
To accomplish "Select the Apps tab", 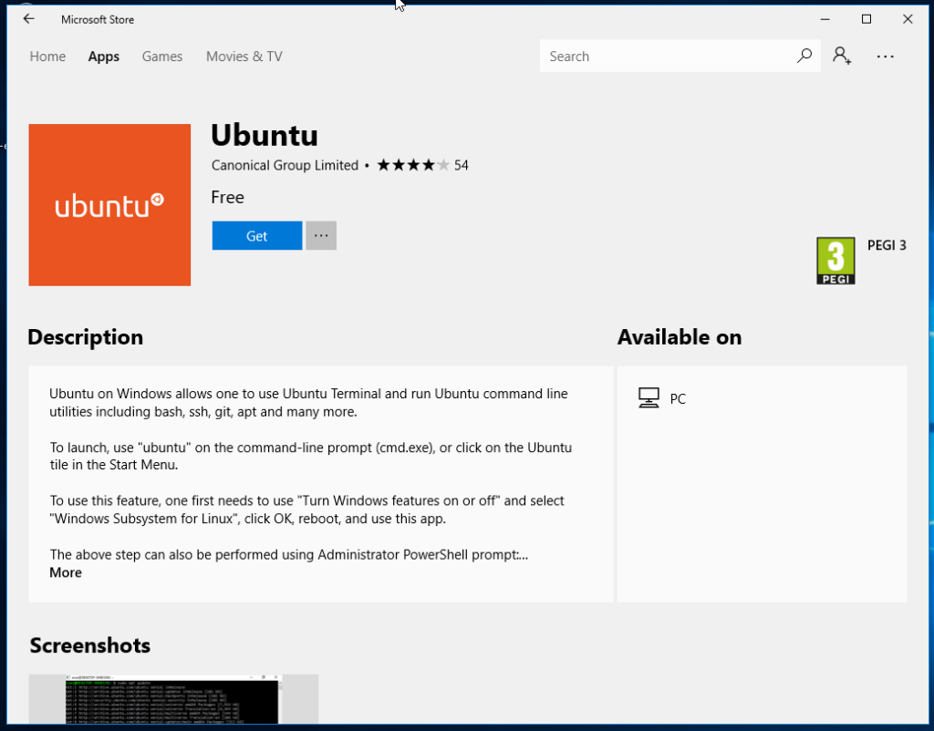I will (103, 56).
